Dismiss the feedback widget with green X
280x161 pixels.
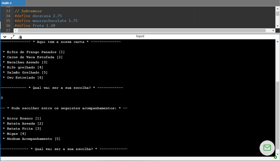tap(275, 157)
